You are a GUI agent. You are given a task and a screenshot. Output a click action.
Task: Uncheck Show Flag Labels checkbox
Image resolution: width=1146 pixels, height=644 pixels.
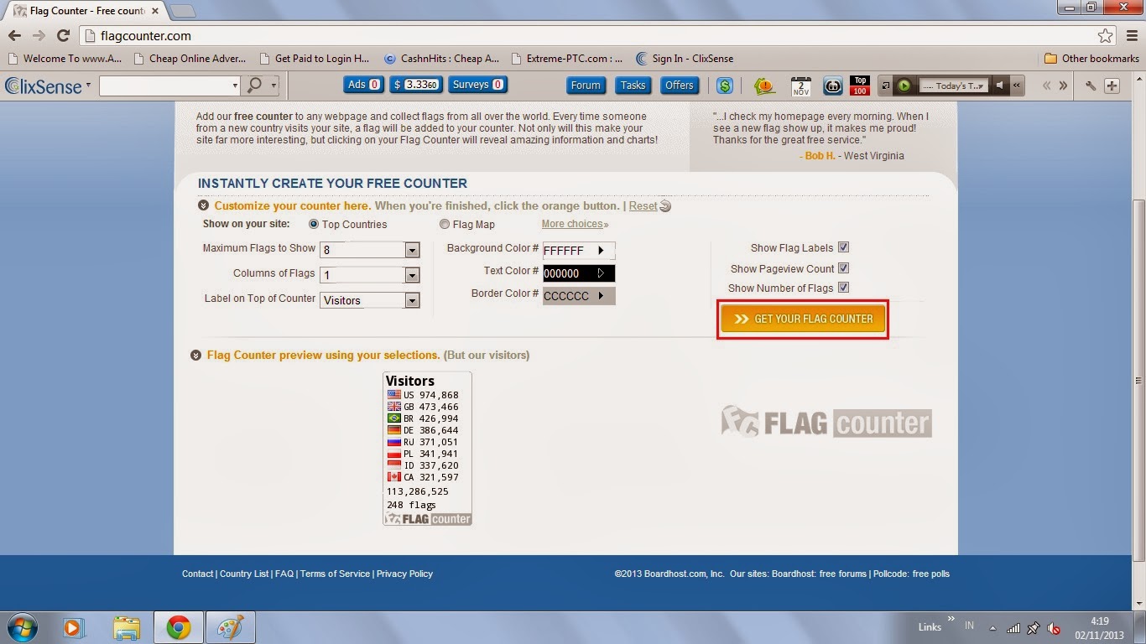point(844,247)
